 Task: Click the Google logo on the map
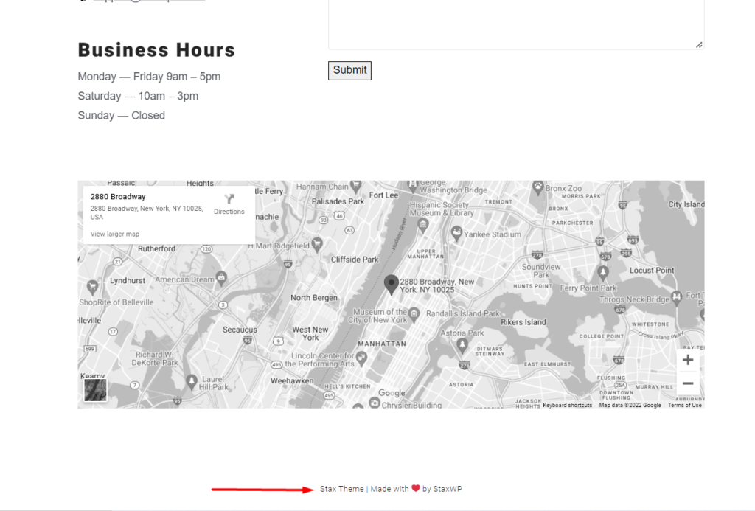392,393
